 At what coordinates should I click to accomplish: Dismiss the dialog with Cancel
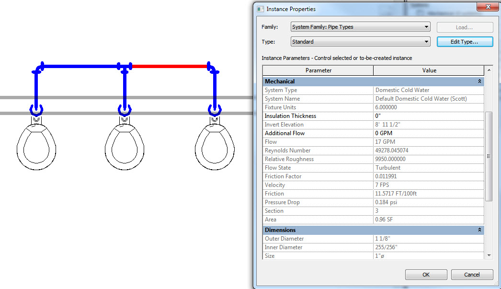(472, 275)
